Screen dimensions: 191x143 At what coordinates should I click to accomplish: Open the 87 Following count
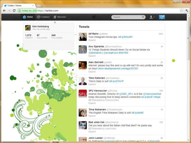coord(42,36)
